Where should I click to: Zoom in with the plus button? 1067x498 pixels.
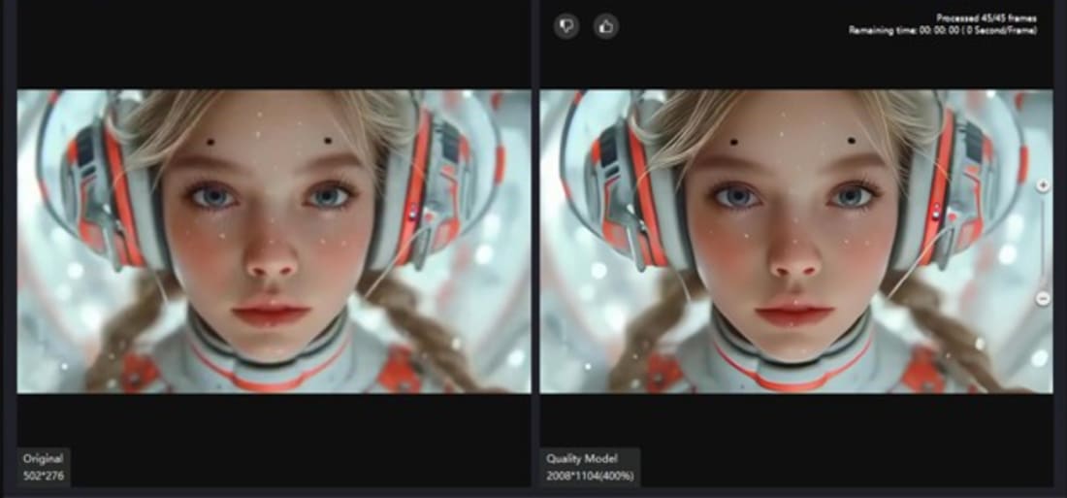(1043, 185)
